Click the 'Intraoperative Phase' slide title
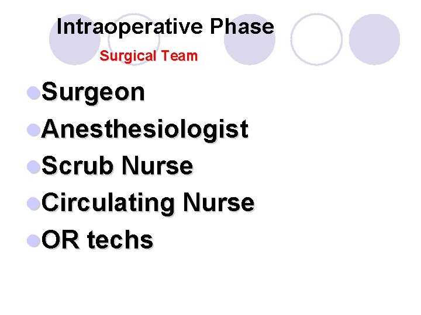This screenshot has width=421, height=315. pyautogui.click(x=165, y=27)
